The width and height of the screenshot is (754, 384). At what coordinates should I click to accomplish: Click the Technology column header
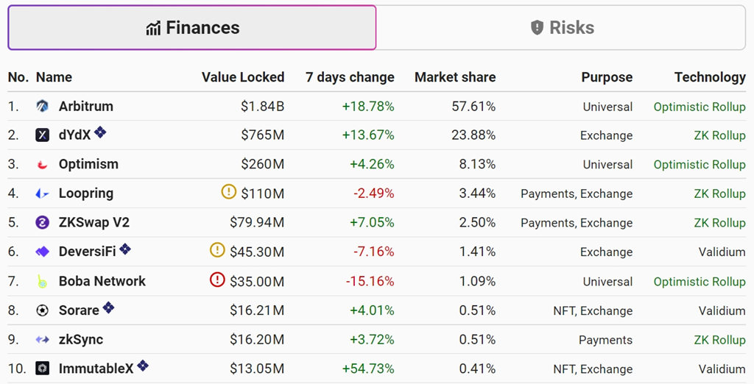pos(710,77)
